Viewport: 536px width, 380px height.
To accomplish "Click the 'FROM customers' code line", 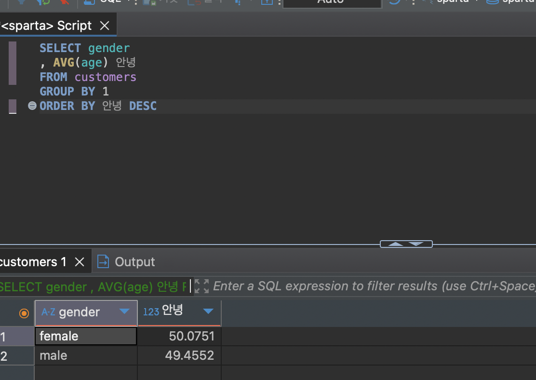I will [88, 77].
